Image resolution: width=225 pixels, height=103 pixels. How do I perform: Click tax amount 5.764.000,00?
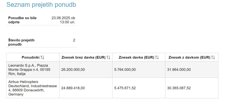click(x=125, y=70)
